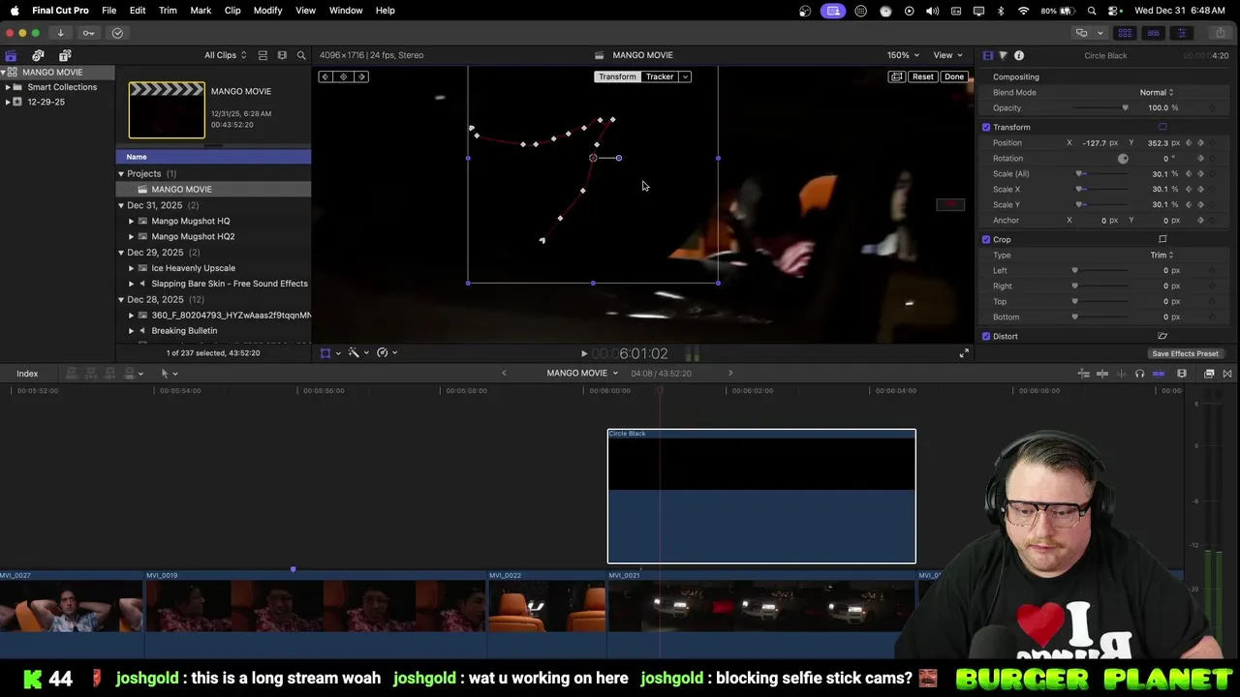Screen dimensions: 1240x697
Task: Toggle Timeline visibility toolbar button
Action: click(1153, 33)
